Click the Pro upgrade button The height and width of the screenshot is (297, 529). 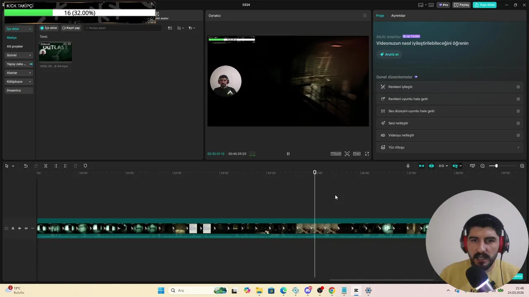(444, 5)
